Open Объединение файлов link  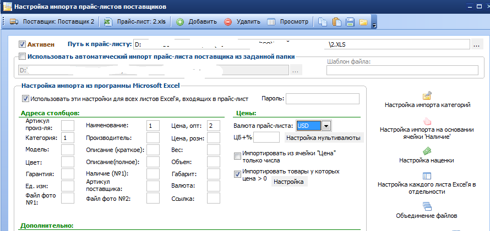click(427, 216)
